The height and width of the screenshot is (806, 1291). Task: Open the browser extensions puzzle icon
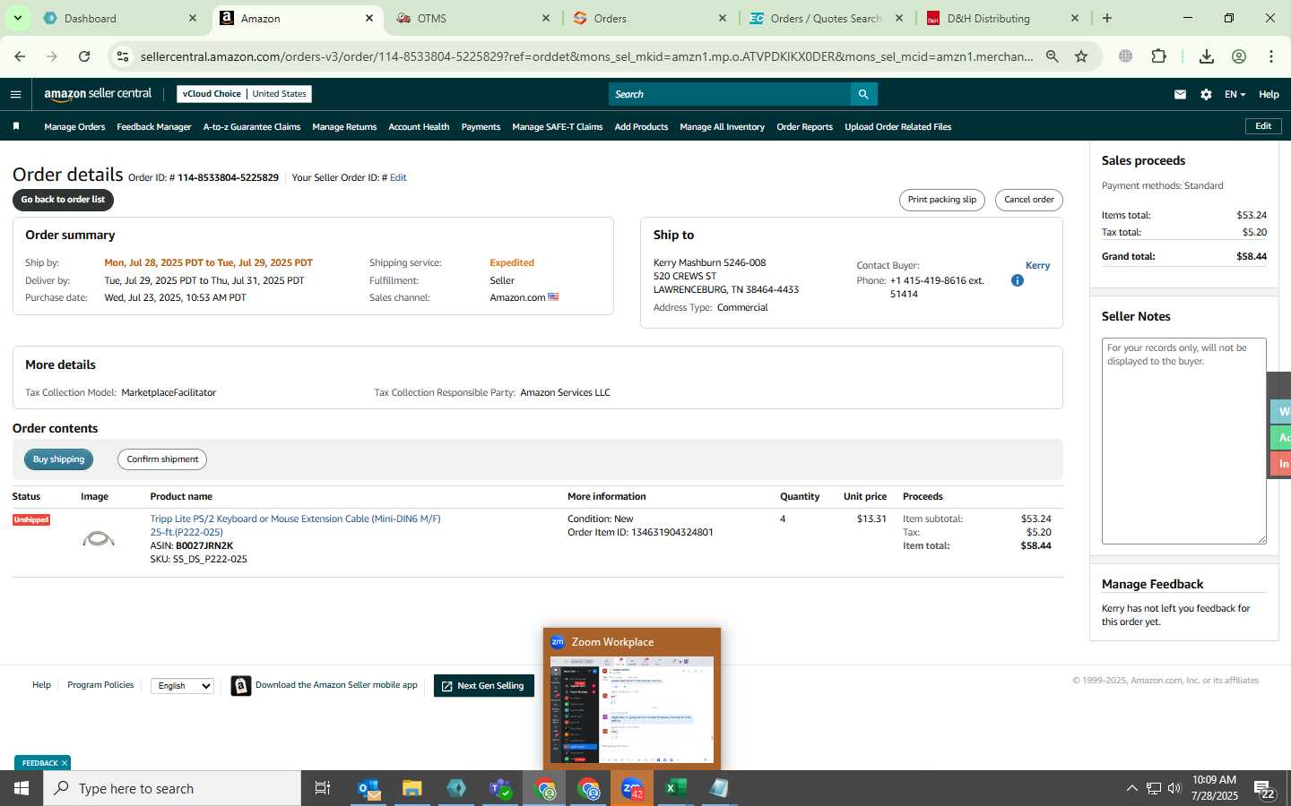point(1158,56)
